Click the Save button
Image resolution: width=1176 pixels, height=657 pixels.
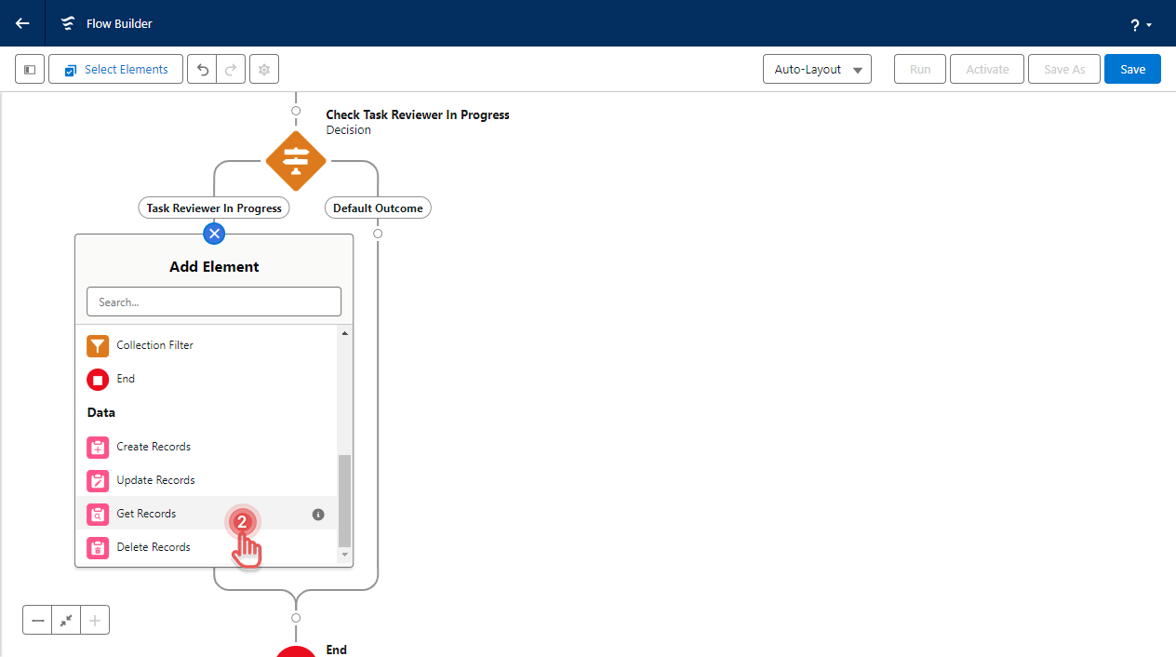(1131, 70)
